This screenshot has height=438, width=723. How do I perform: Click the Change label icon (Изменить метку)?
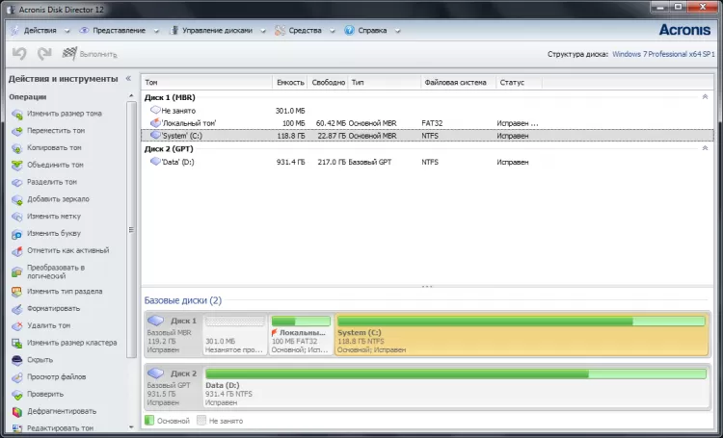click(x=17, y=217)
